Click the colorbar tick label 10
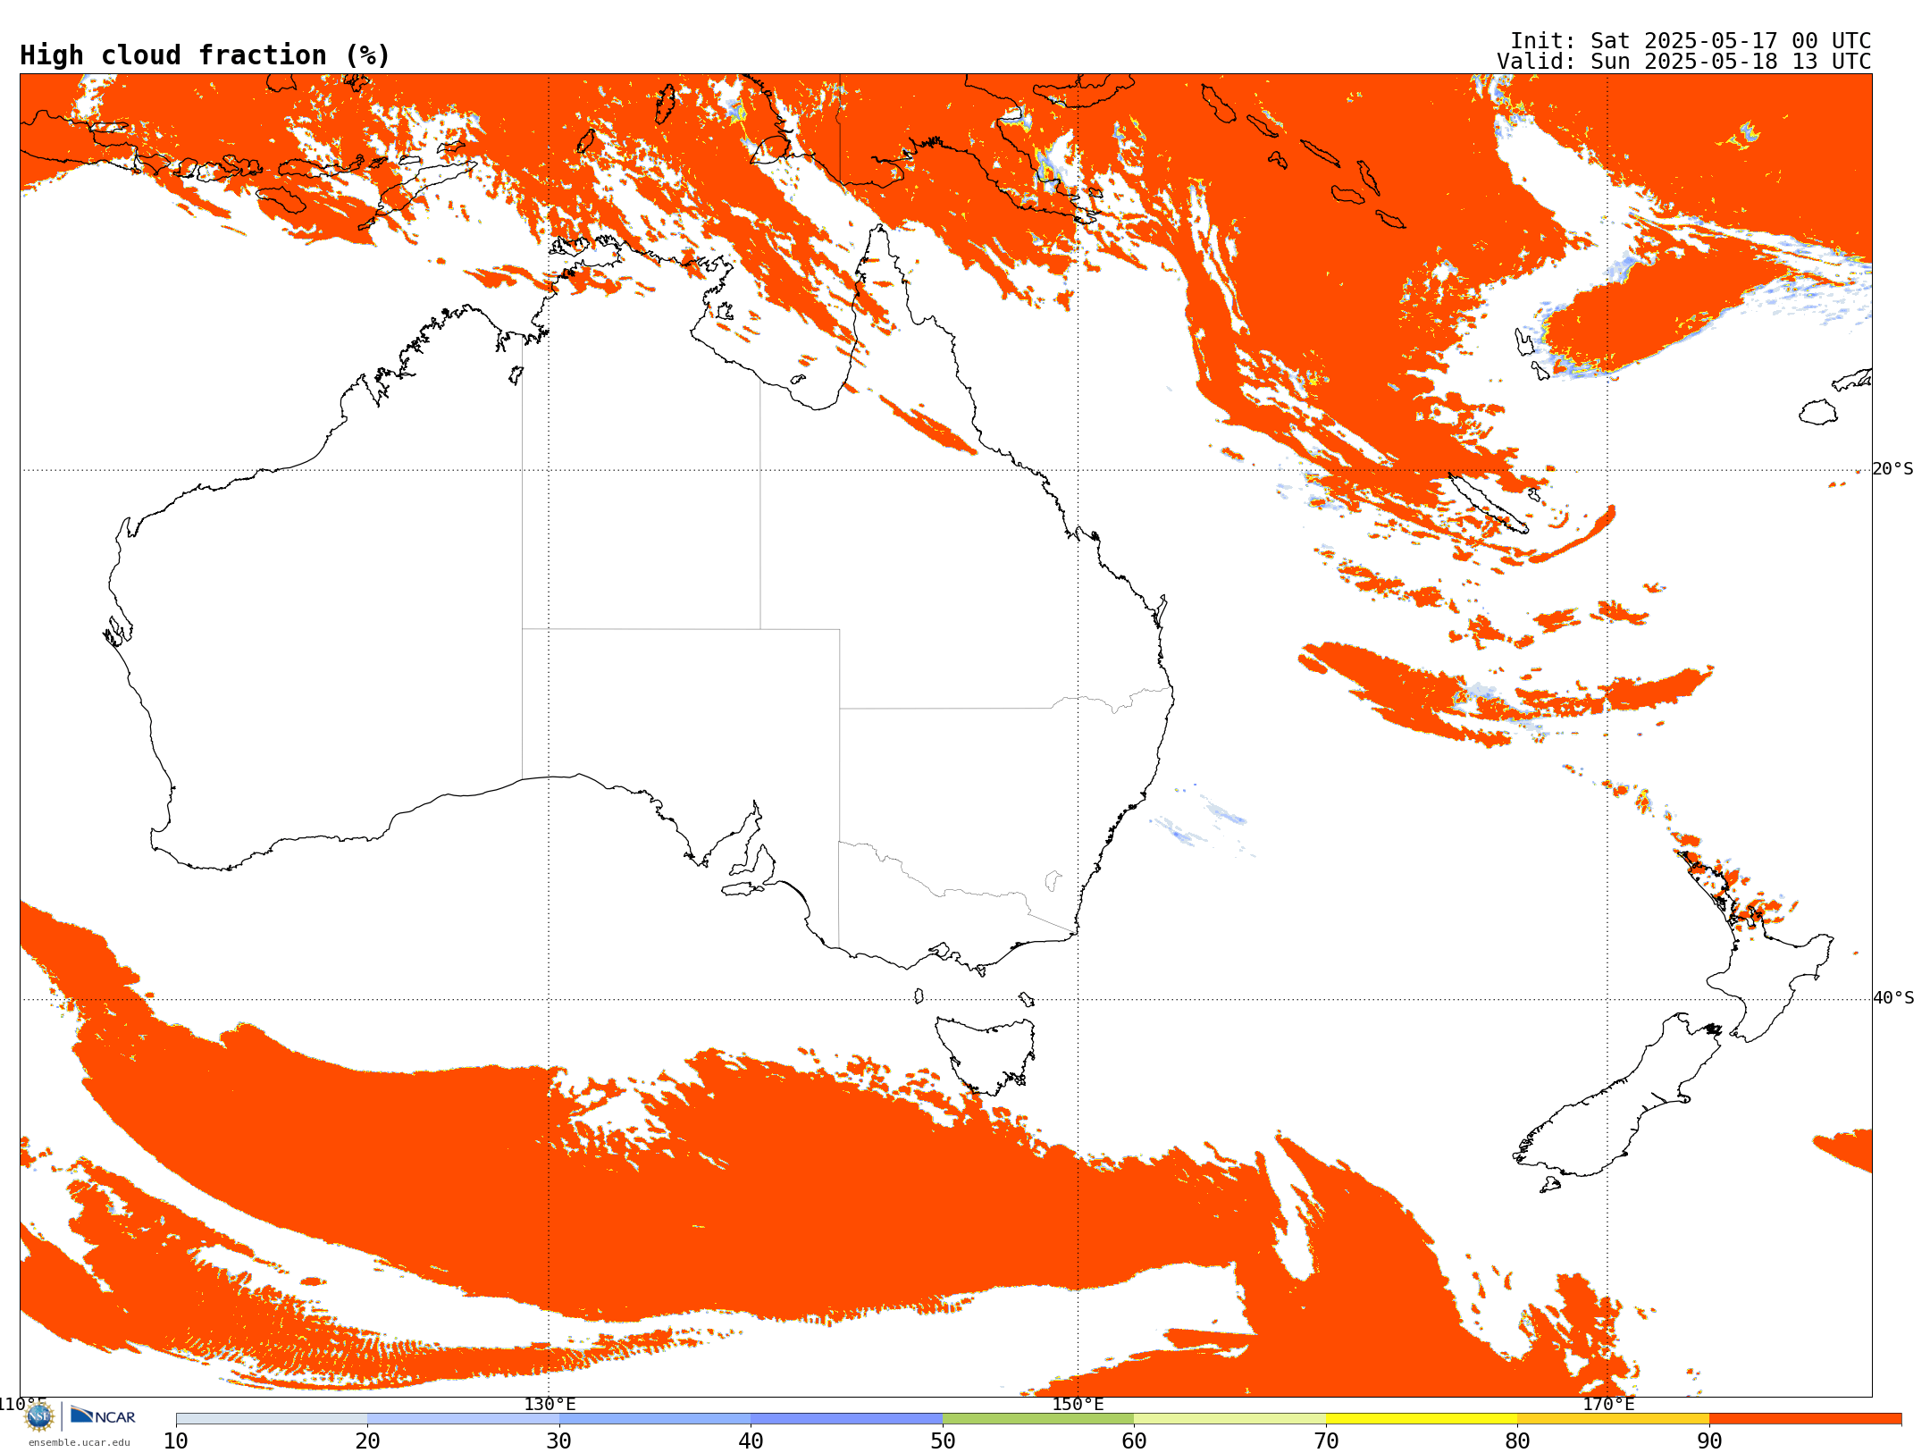This screenshot has height=1453, width=1930. 176,1441
